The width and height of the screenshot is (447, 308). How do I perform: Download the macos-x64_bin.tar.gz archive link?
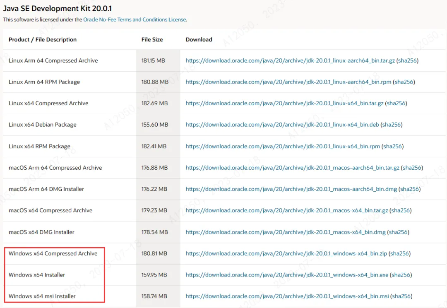pos(287,210)
